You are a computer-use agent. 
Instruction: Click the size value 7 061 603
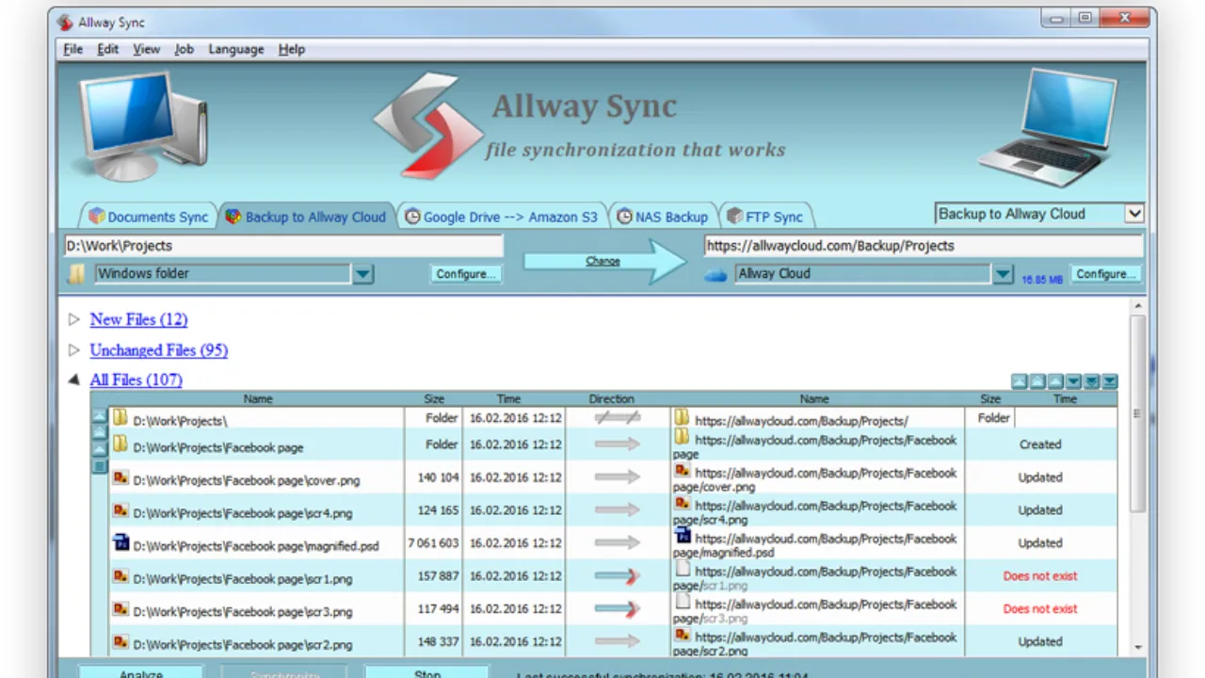pos(433,543)
